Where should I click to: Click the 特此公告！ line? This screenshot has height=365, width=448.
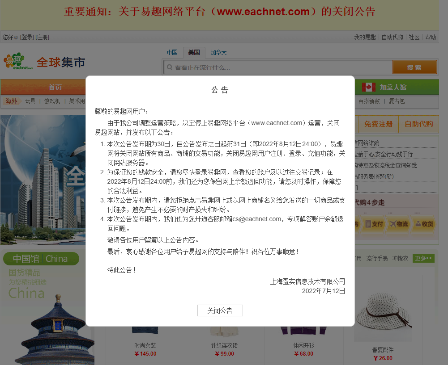tap(121, 270)
